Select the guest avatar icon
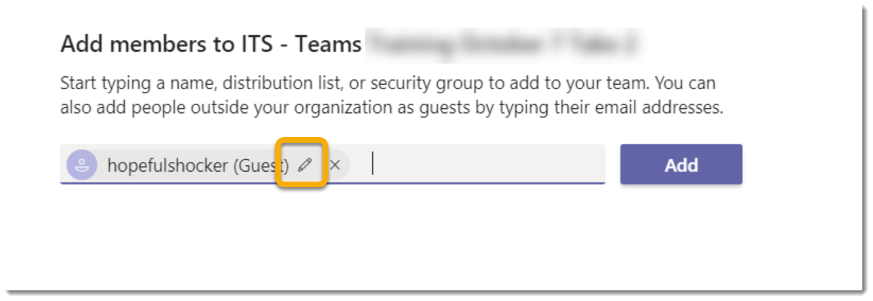The width and height of the screenshot is (873, 301). (x=82, y=165)
